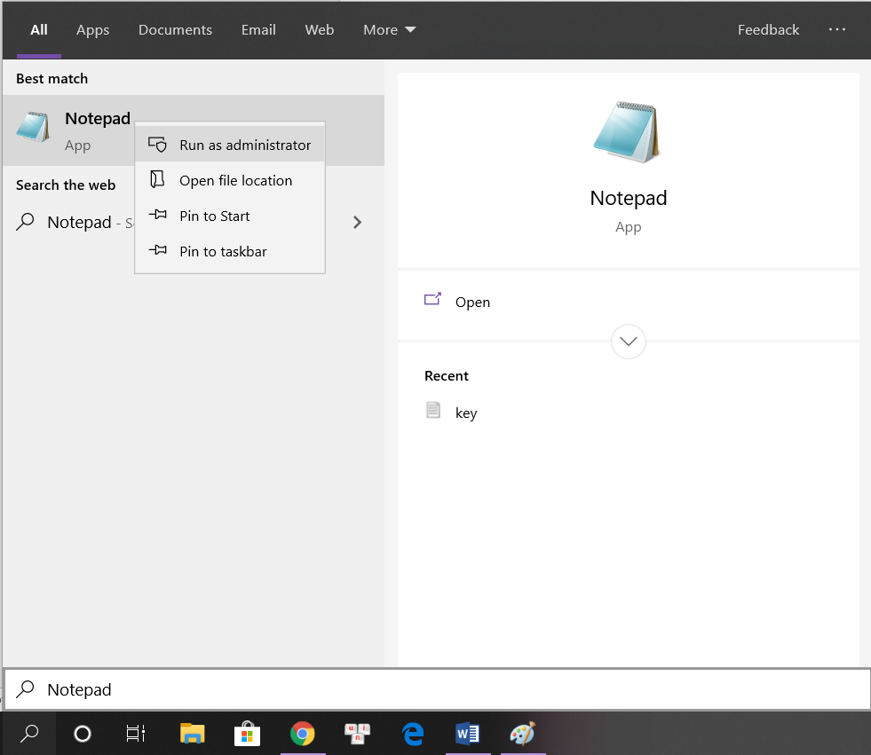871x755 pixels.
Task: Select Pin to Start option
Action: [230, 216]
